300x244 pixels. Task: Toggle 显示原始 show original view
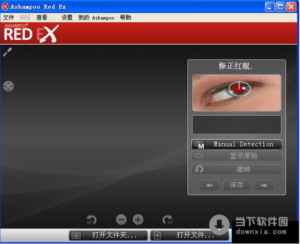(237, 156)
